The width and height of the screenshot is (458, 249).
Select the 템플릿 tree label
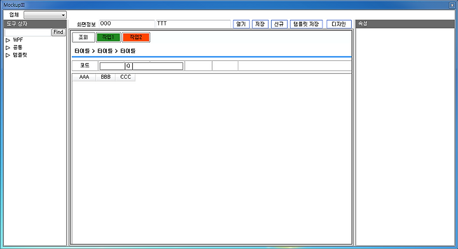[20, 55]
